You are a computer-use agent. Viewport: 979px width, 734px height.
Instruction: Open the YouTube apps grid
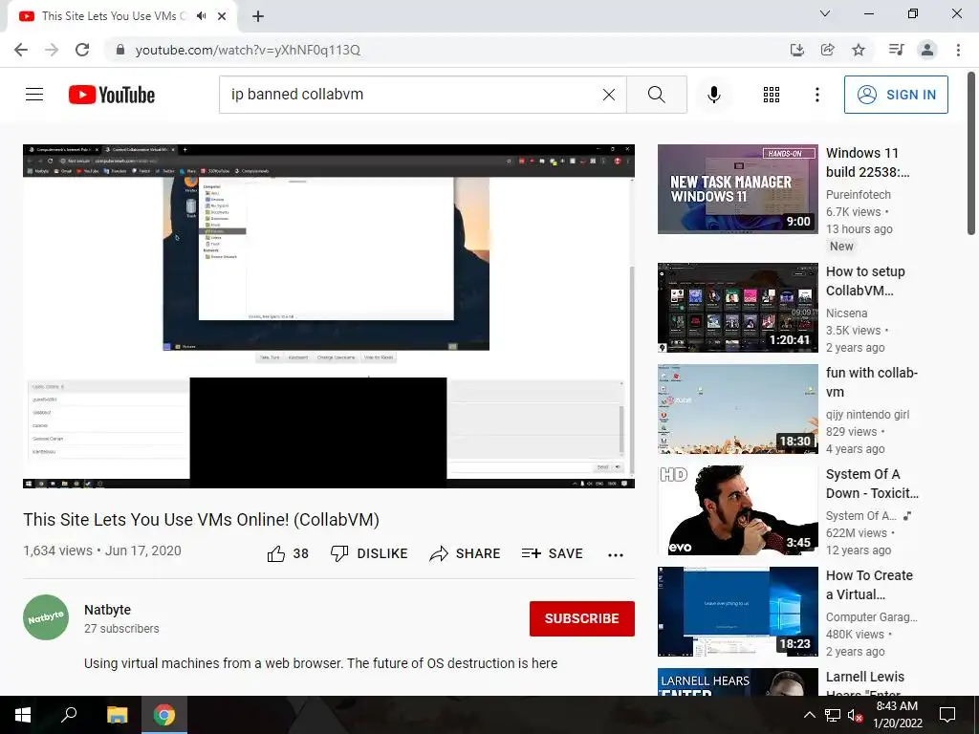(x=772, y=95)
